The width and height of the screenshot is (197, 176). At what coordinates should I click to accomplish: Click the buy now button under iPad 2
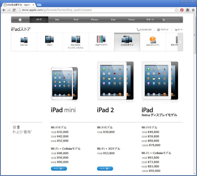(105, 168)
